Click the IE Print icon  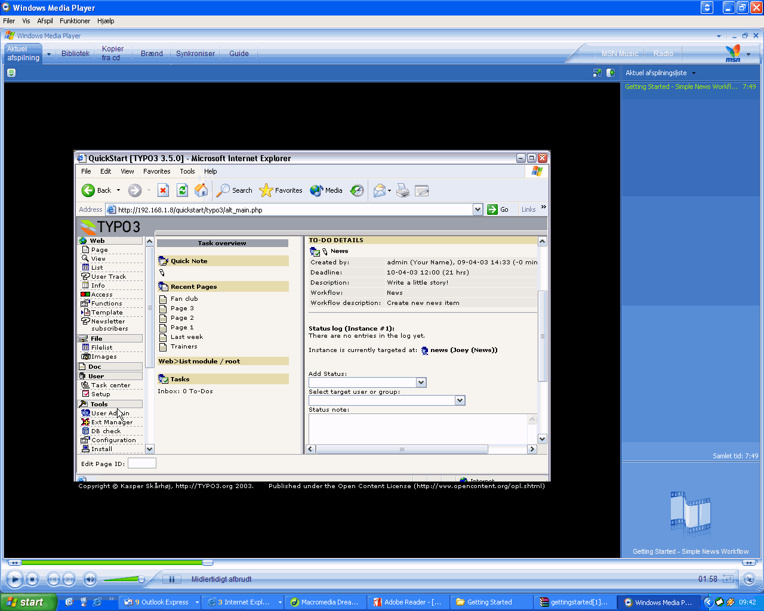point(403,190)
